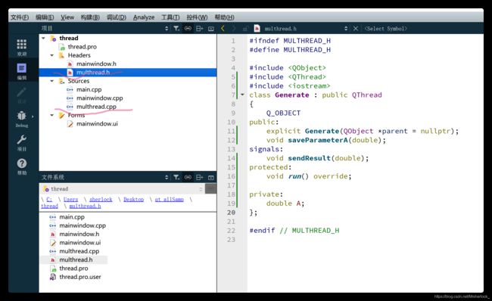Click the C: breadcrumb link
Screen dimensions: 492x301
pyautogui.click(x=49, y=200)
